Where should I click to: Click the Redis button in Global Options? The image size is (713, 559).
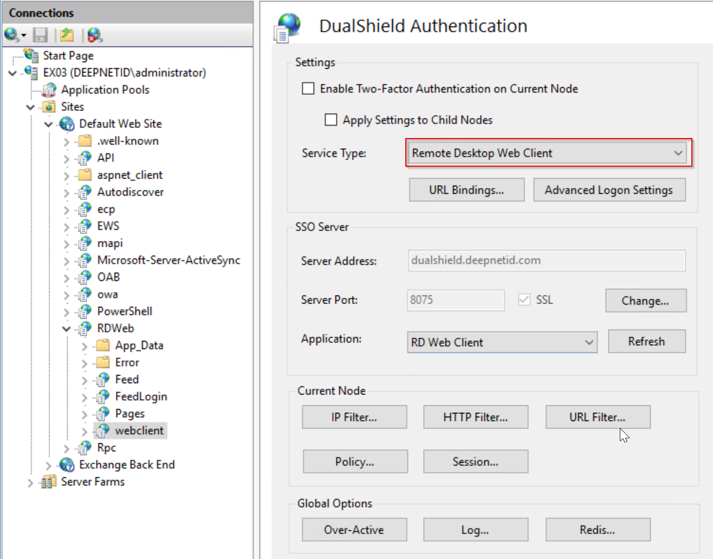point(598,530)
